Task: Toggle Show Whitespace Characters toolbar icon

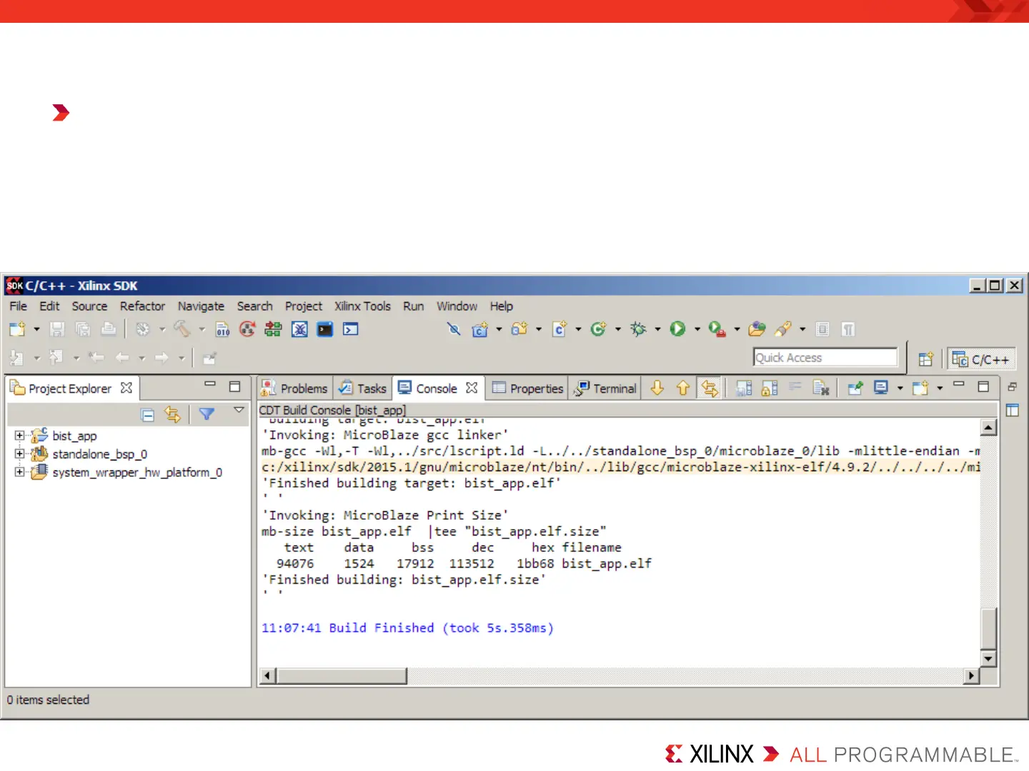Action: tap(848, 329)
